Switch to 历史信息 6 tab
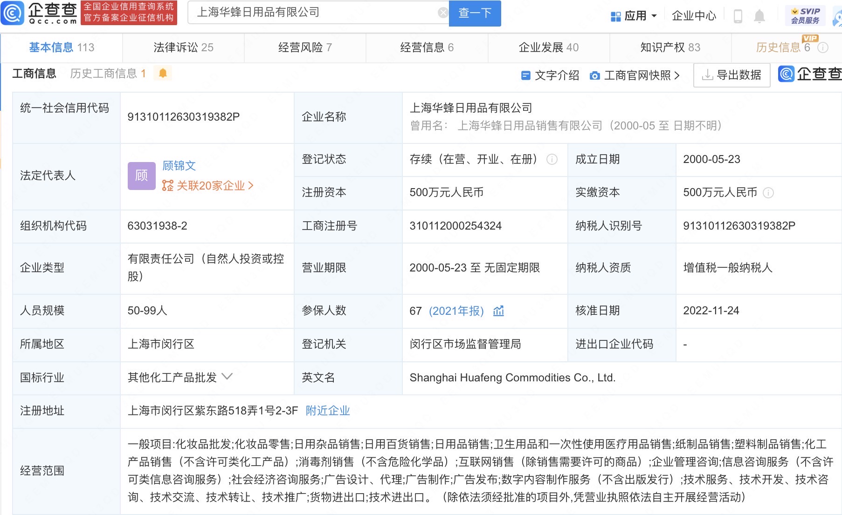842x515 pixels. pyautogui.click(x=783, y=47)
